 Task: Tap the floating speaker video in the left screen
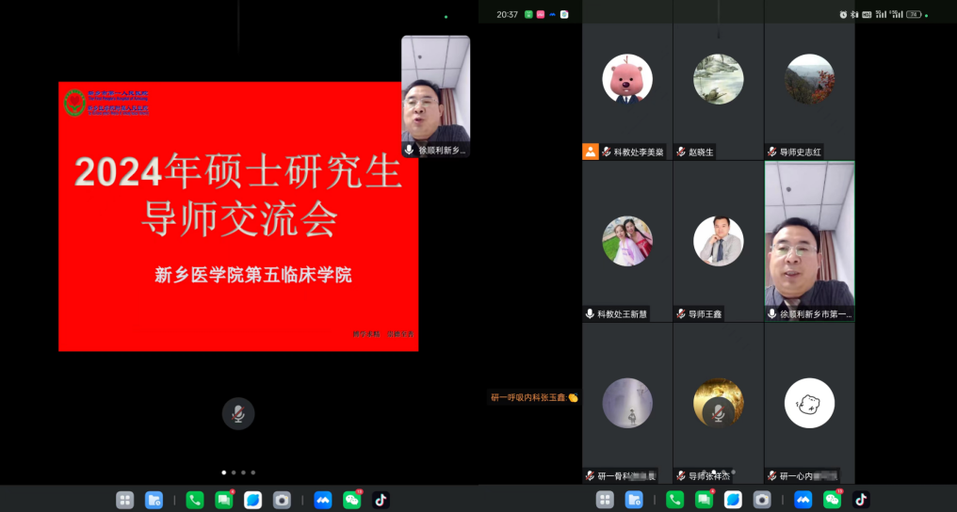436,96
